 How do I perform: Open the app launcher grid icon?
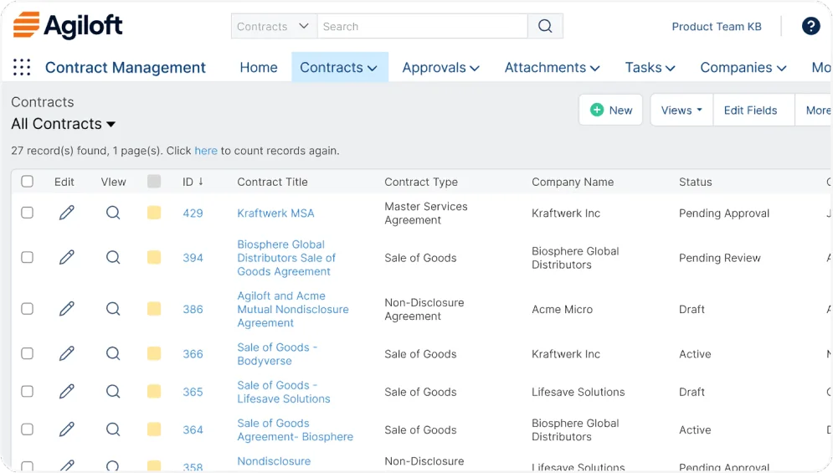(x=22, y=68)
